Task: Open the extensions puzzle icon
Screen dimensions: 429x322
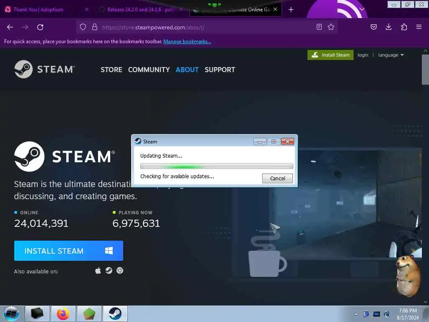Action: 404,27
